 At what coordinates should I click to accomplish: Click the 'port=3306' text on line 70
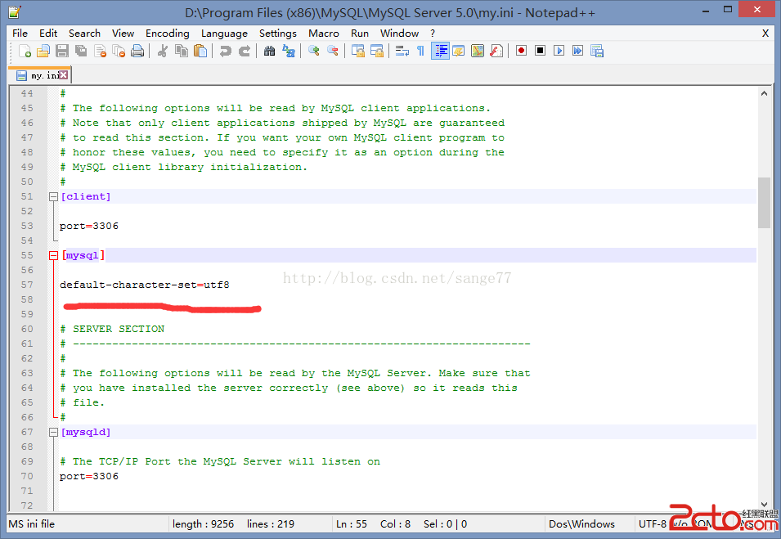(x=89, y=476)
